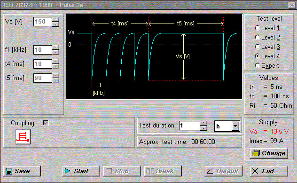Click the Approx. test time 00:60:00 readout
The image size is (297, 183).
tap(177, 142)
